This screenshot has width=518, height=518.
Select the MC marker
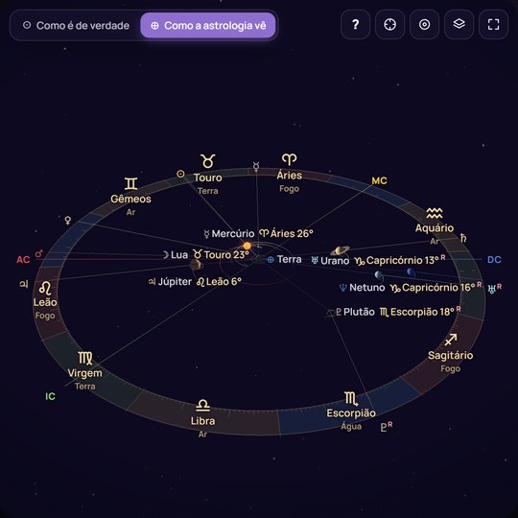point(379,180)
